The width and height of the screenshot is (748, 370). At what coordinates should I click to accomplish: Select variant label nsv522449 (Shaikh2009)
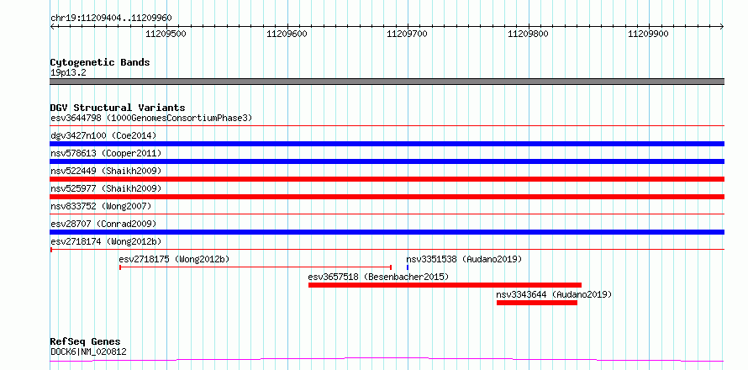pos(106,171)
